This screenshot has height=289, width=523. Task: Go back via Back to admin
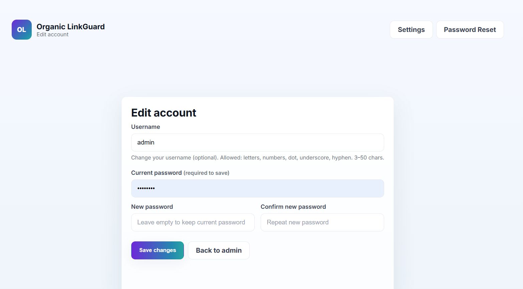tap(219, 250)
